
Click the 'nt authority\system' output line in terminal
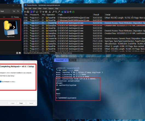(x=66, y=85)
